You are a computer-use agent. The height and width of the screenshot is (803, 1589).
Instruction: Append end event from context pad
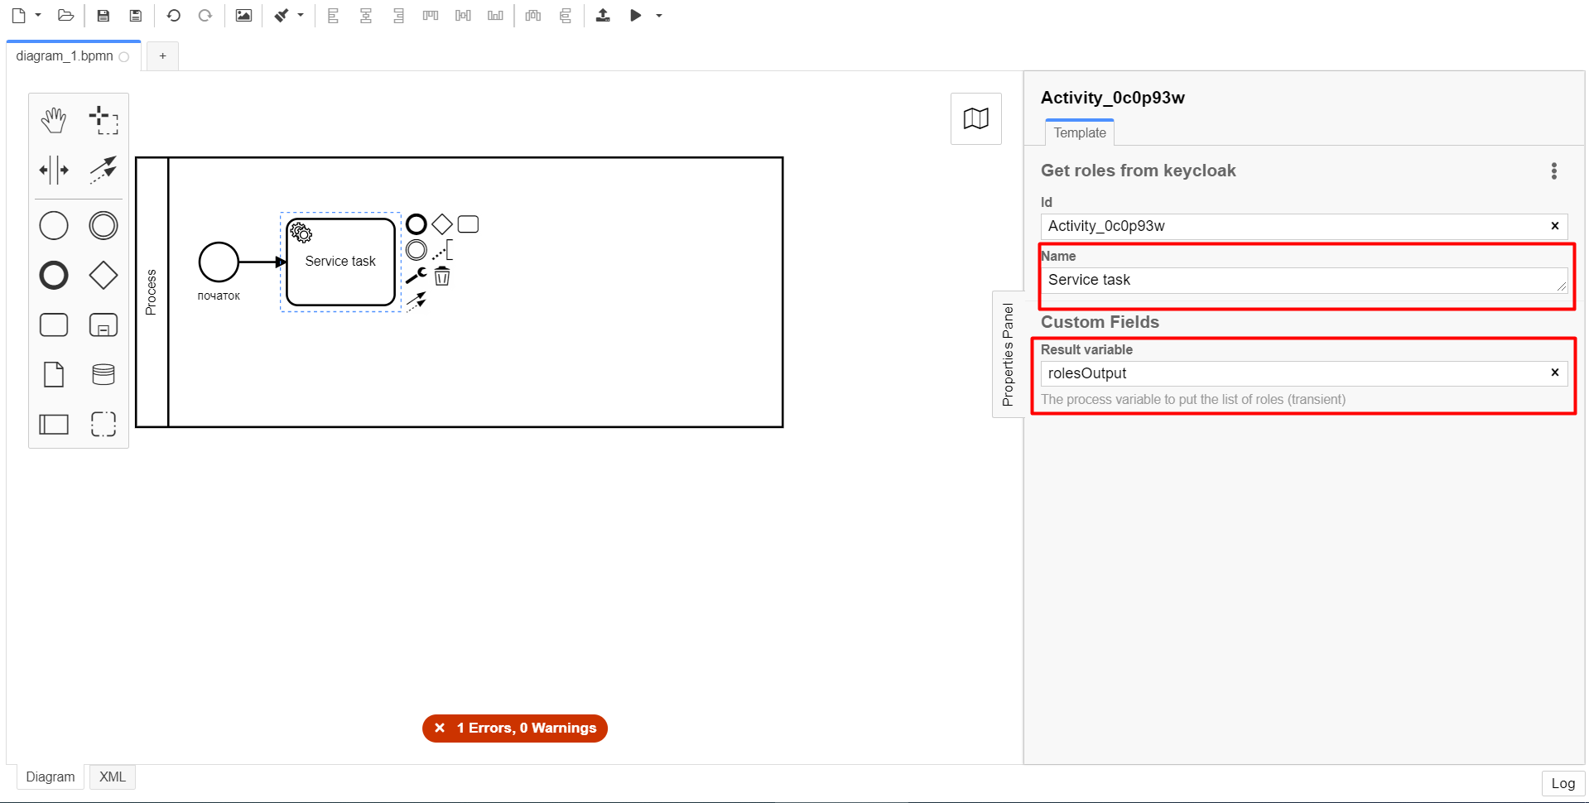[417, 224]
